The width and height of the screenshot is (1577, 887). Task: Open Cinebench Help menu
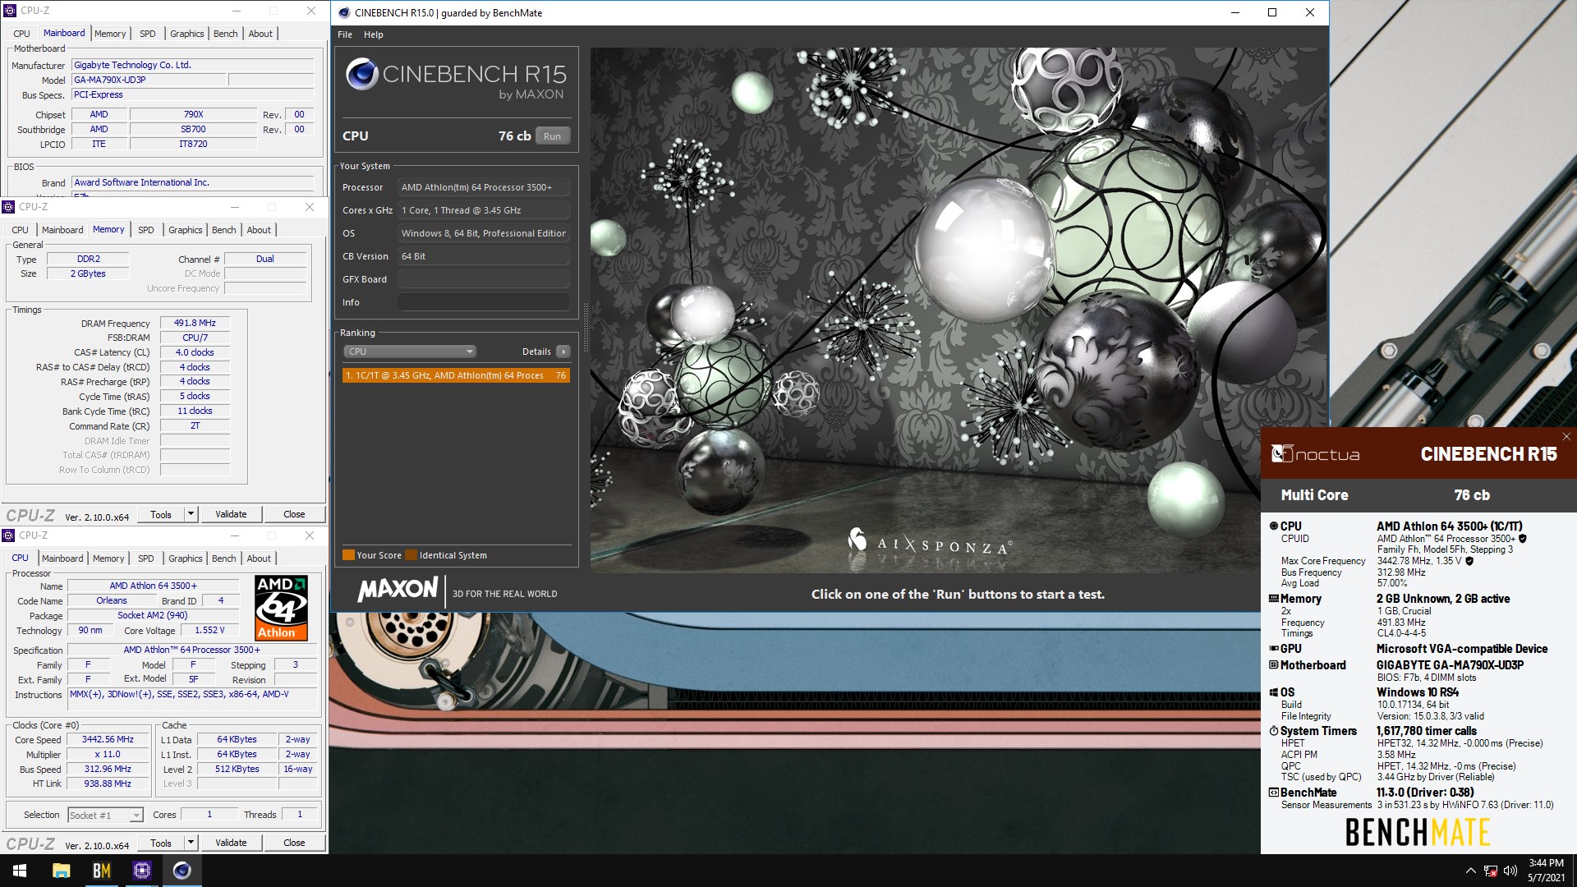[374, 34]
